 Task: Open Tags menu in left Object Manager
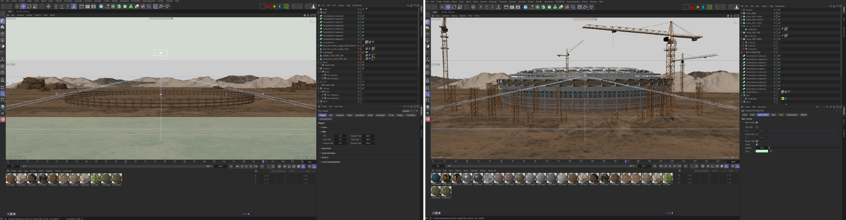[x=348, y=5]
